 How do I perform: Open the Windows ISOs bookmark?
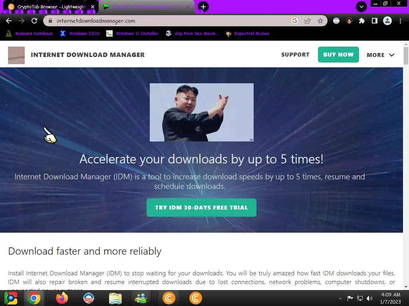click(80, 33)
